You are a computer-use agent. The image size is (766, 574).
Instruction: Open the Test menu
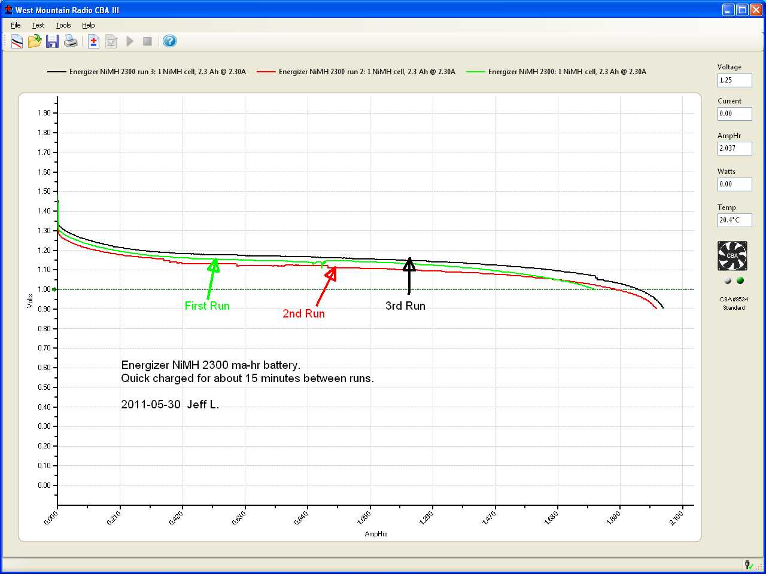pyautogui.click(x=38, y=25)
